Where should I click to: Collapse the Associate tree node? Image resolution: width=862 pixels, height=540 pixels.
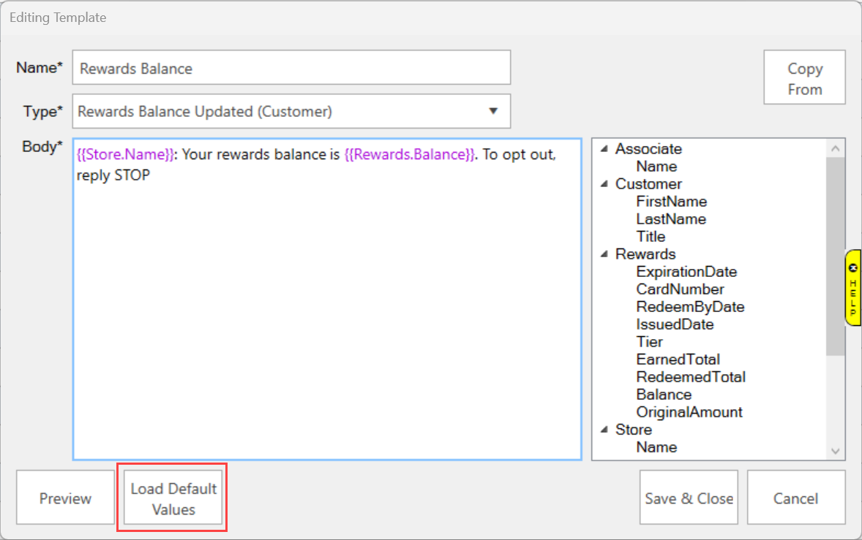(604, 149)
